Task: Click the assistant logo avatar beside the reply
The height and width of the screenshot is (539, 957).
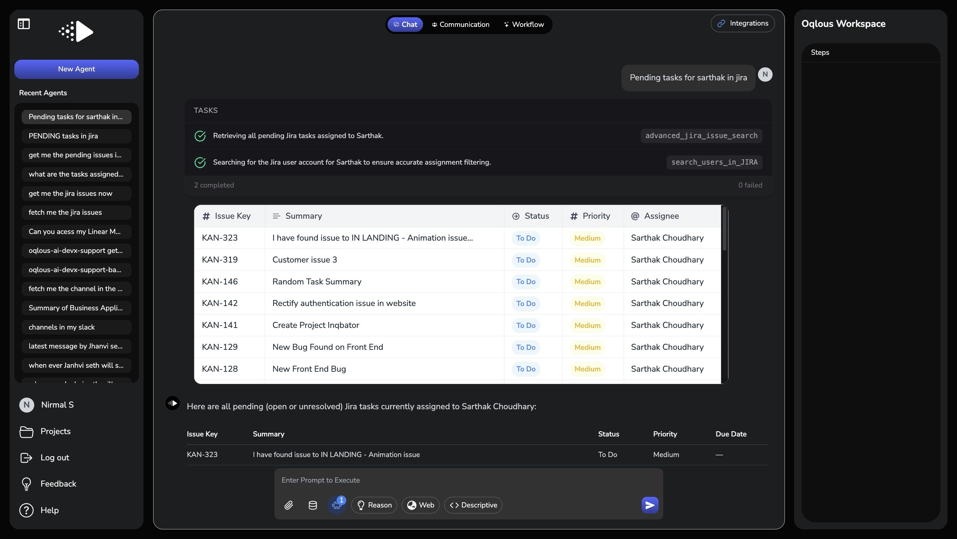Action: [172, 403]
